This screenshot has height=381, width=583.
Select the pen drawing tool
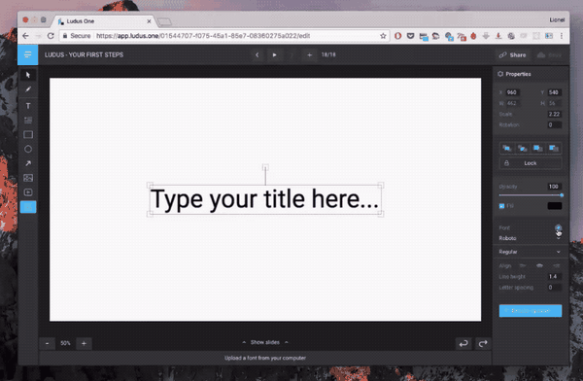pos(28,89)
